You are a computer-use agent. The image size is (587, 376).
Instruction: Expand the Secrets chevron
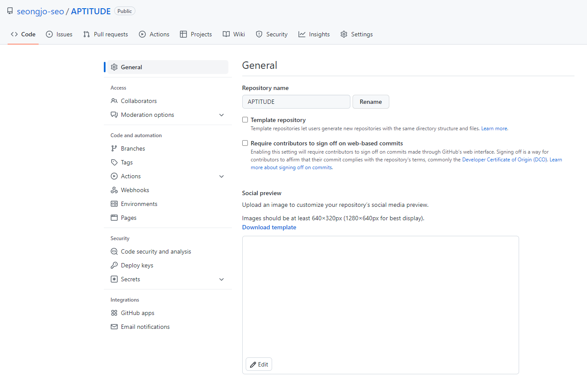(x=221, y=279)
